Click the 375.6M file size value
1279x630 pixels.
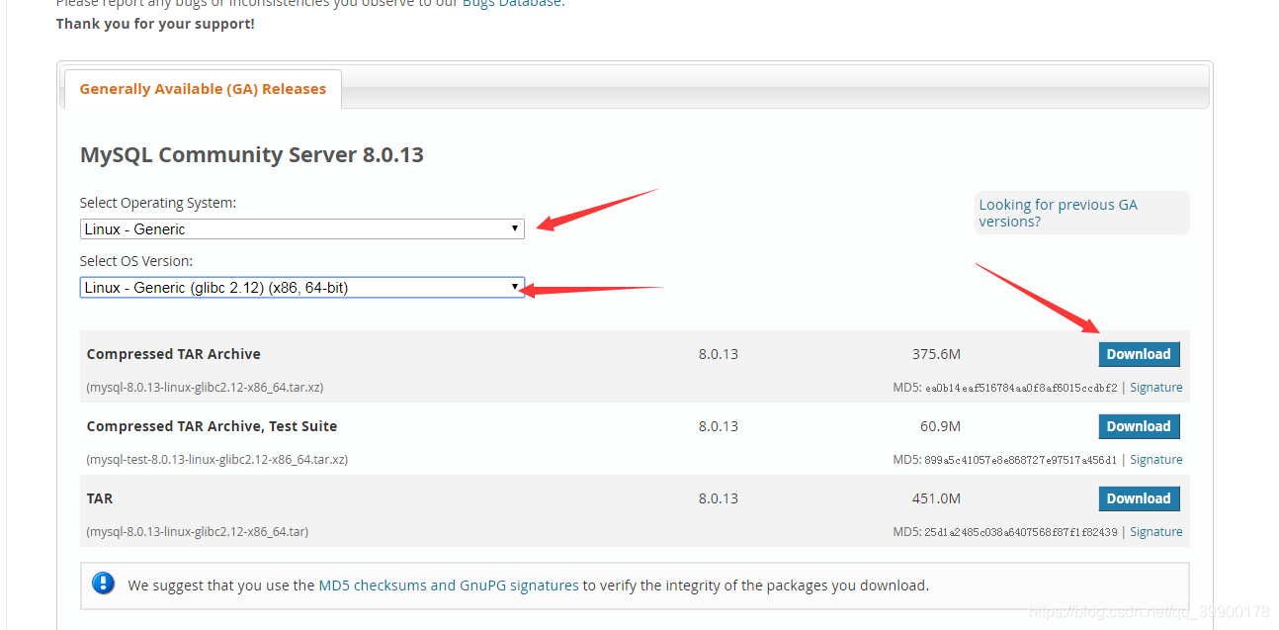(x=936, y=354)
